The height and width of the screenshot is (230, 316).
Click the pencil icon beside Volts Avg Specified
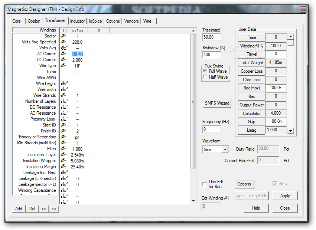point(63,42)
